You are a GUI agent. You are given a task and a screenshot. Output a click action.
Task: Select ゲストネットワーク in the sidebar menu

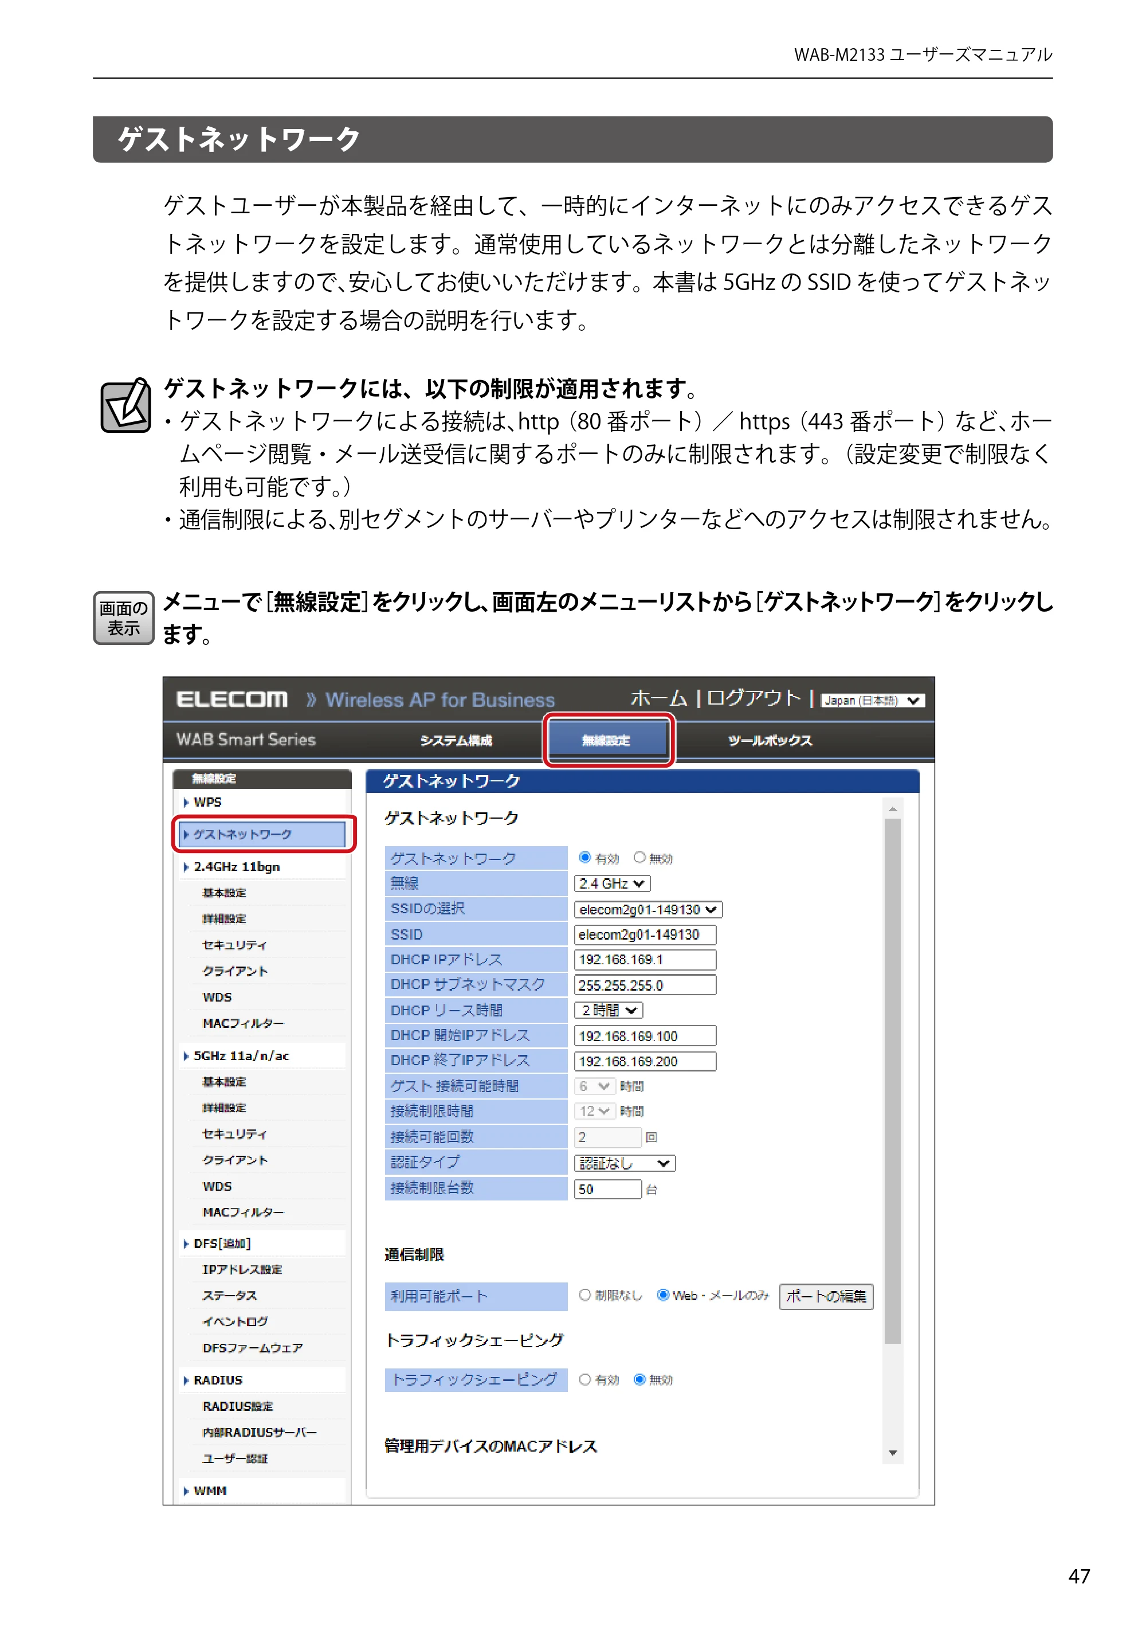(262, 835)
